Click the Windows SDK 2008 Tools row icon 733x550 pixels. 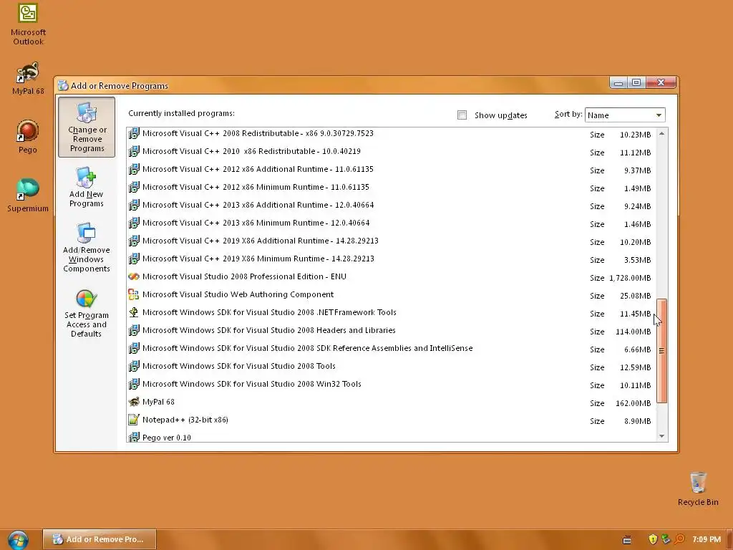(134, 366)
